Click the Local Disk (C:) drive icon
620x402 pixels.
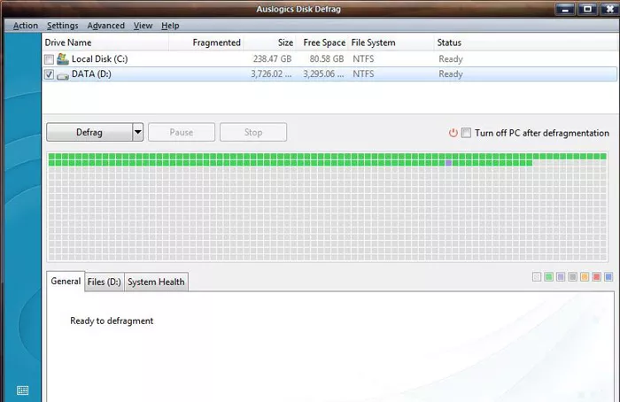coord(63,59)
